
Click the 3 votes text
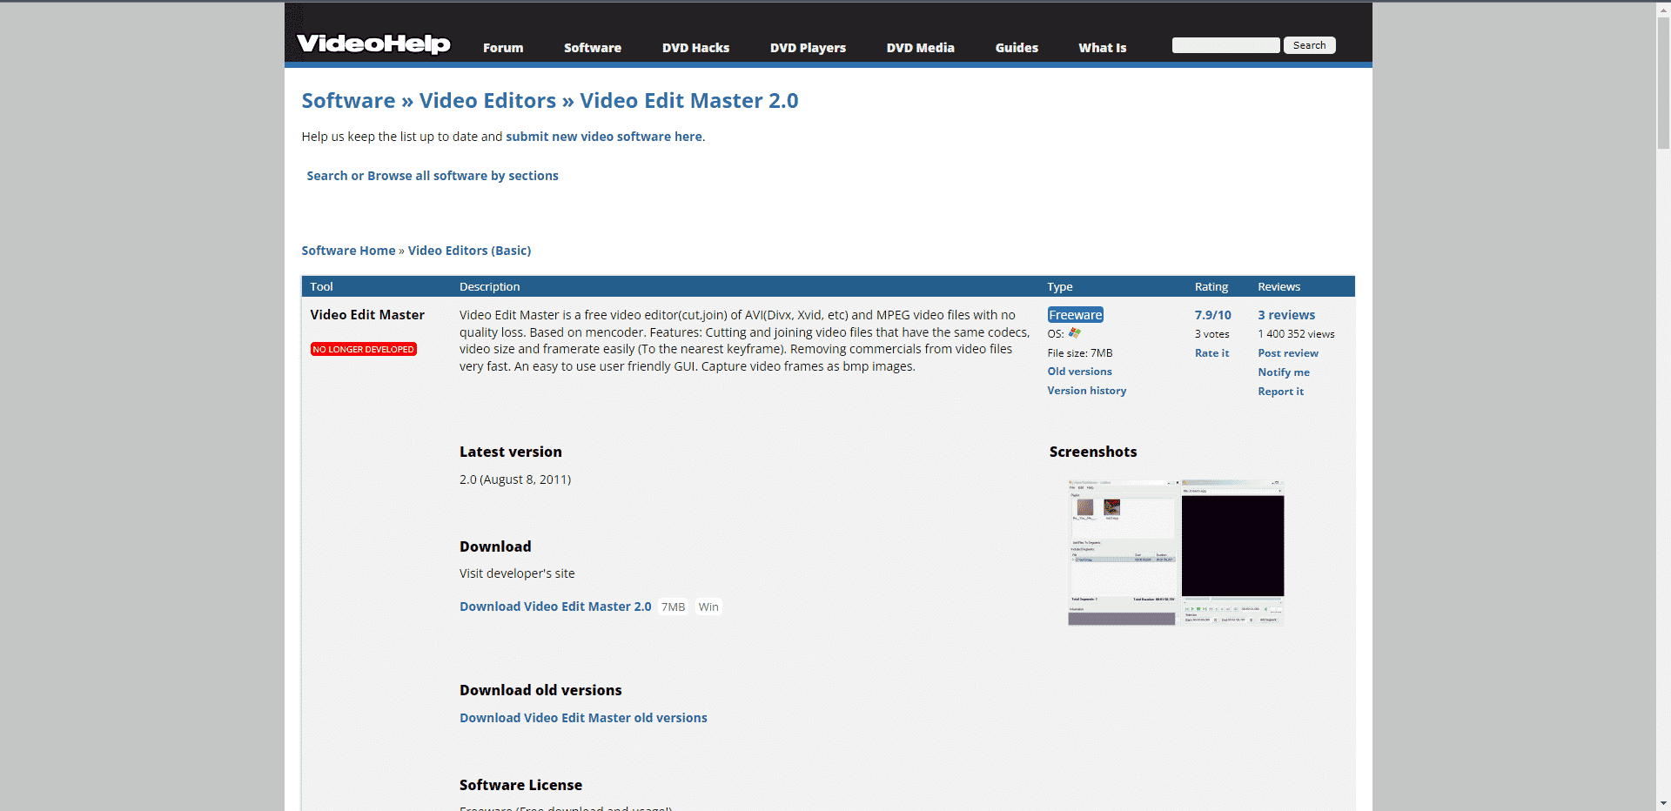tap(1211, 334)
